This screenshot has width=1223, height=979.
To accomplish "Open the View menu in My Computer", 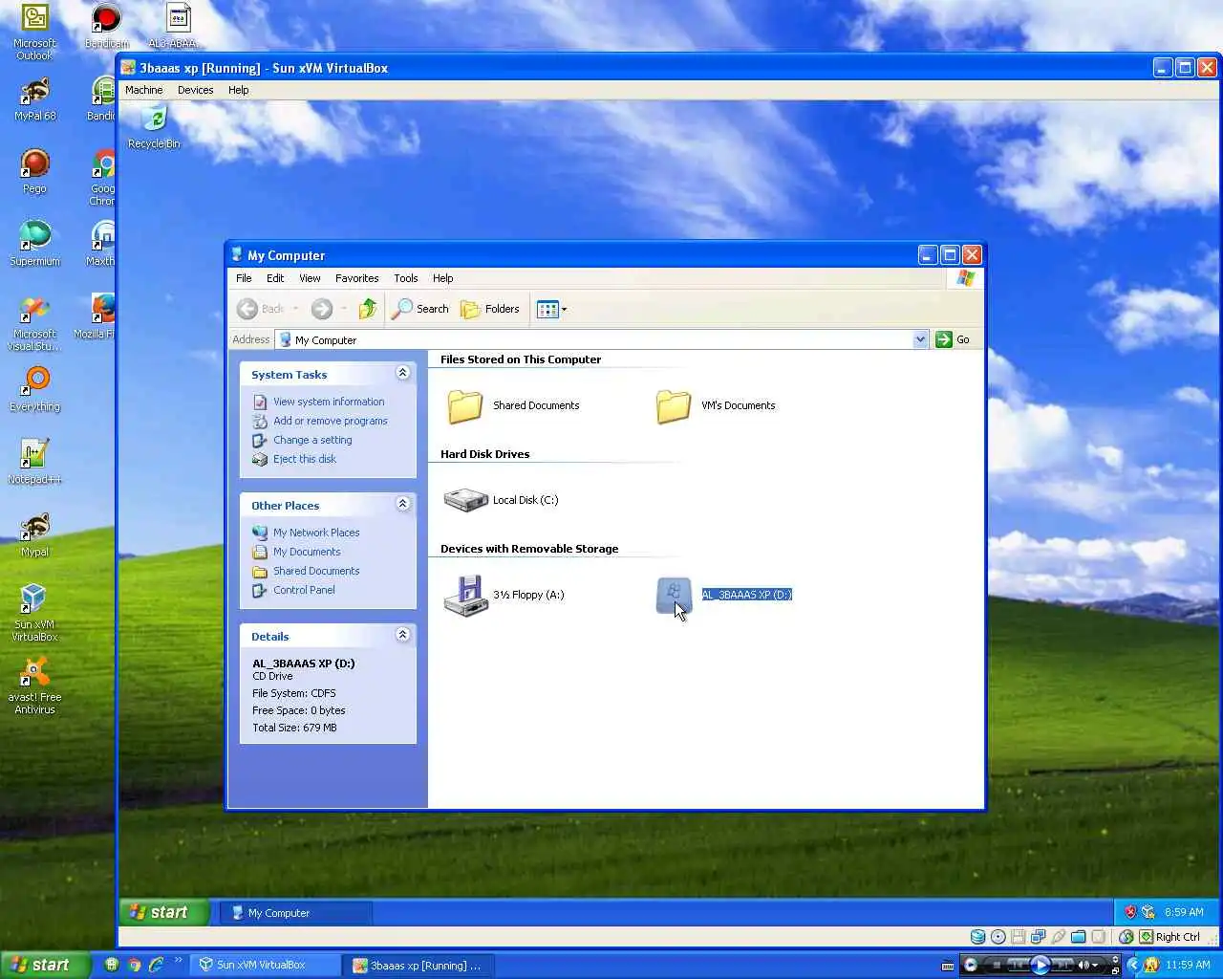I will click(310, 278).
